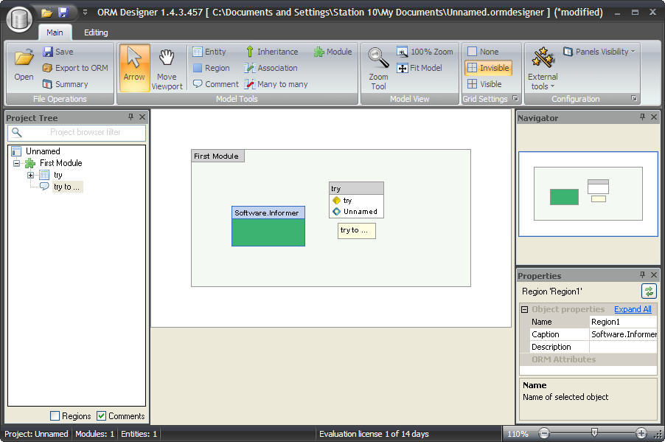Collapse the First Module tree node
Image resolution: width=665 pixels, height=442 pixels.
click(16, 163)
